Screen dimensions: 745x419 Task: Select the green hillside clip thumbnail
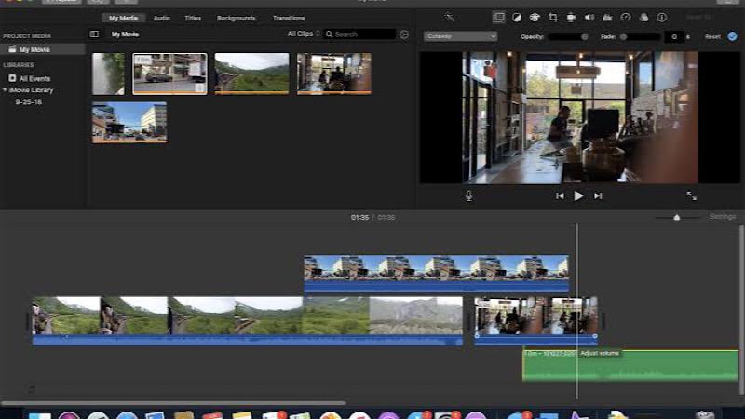click(251, 74)
